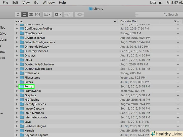The height and width of the screenshot is (137, 183).
Task: Switch to column view
Action: [x=31, y=15]
